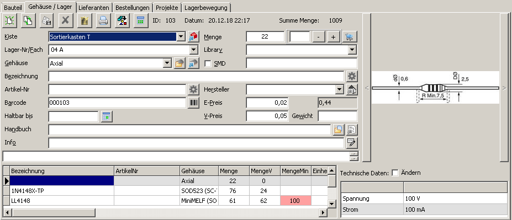Click the delete X toolbar icon
This screenshot has width=512, height=220.
pos(66,20)
